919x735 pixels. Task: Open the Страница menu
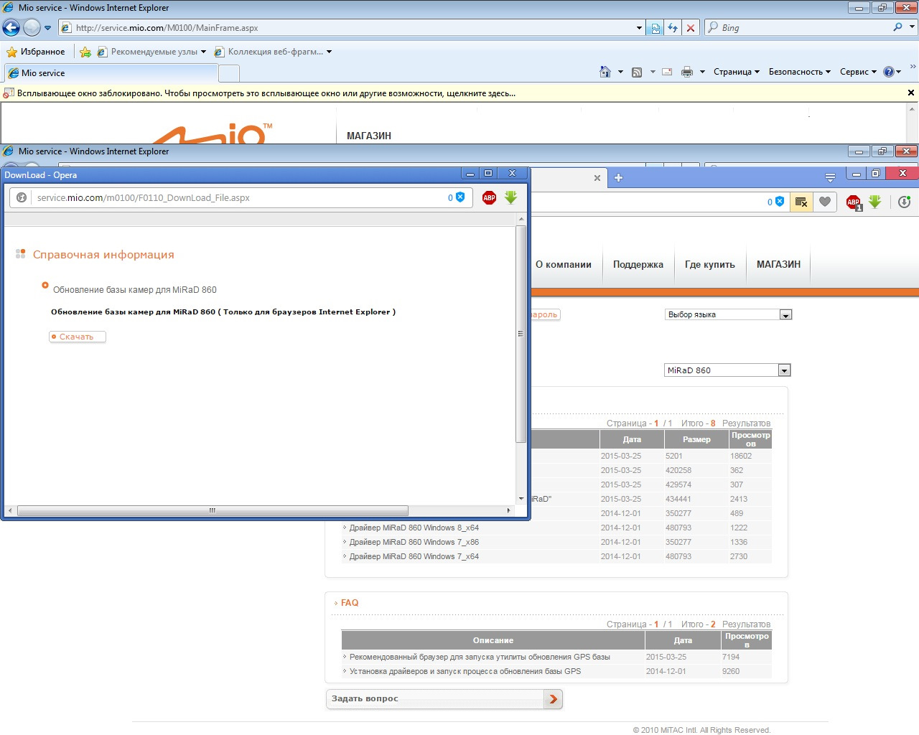pyautogui.click(x=736, y=72)
